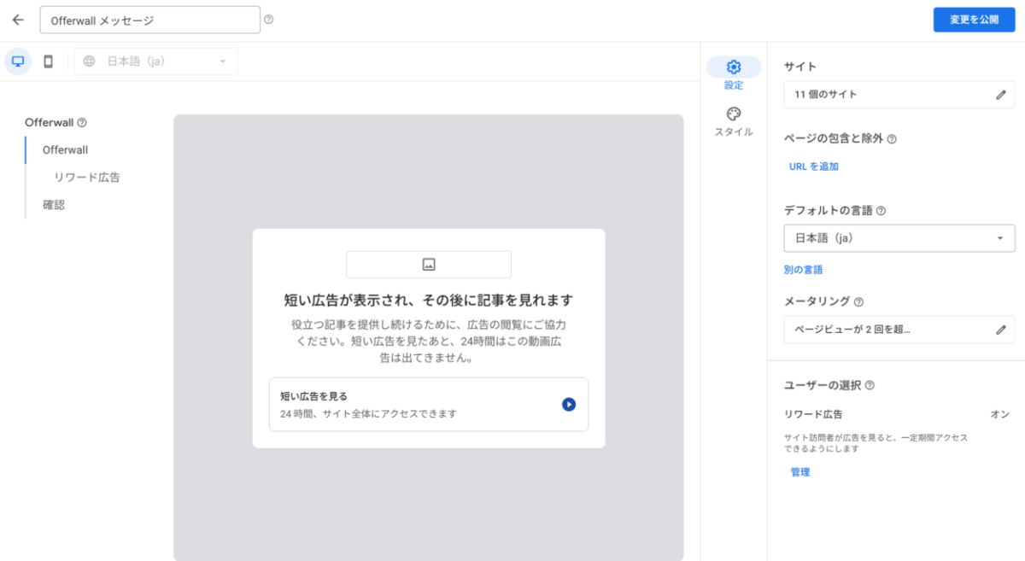Edit the 11 個のサイト pencil icon

(x=1001, y=95)
